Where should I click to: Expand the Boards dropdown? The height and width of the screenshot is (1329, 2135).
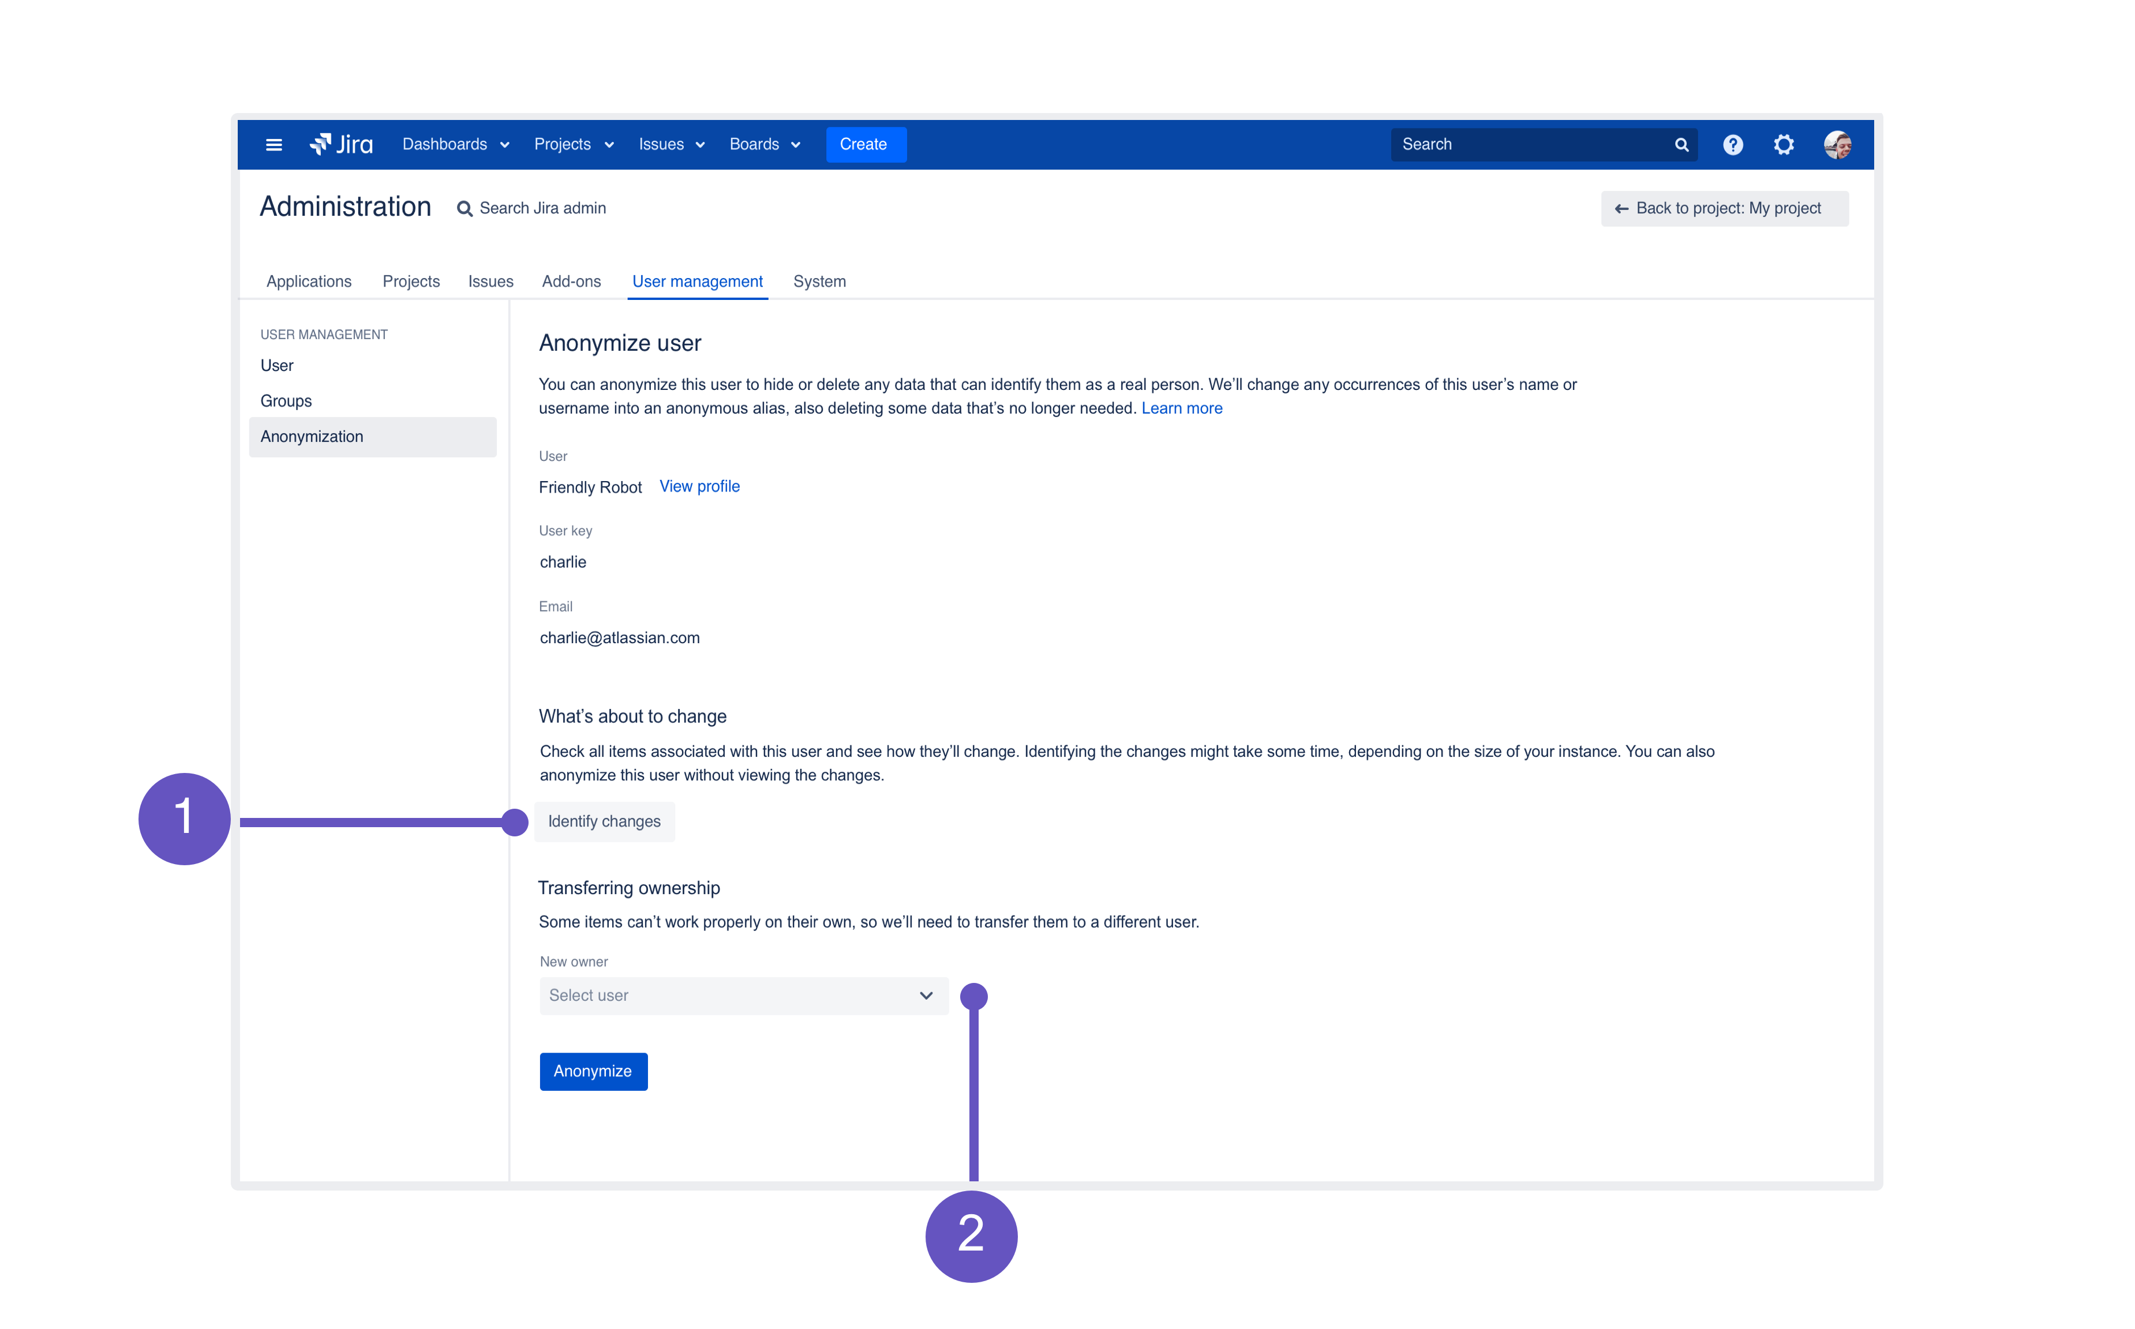[764, 145]
